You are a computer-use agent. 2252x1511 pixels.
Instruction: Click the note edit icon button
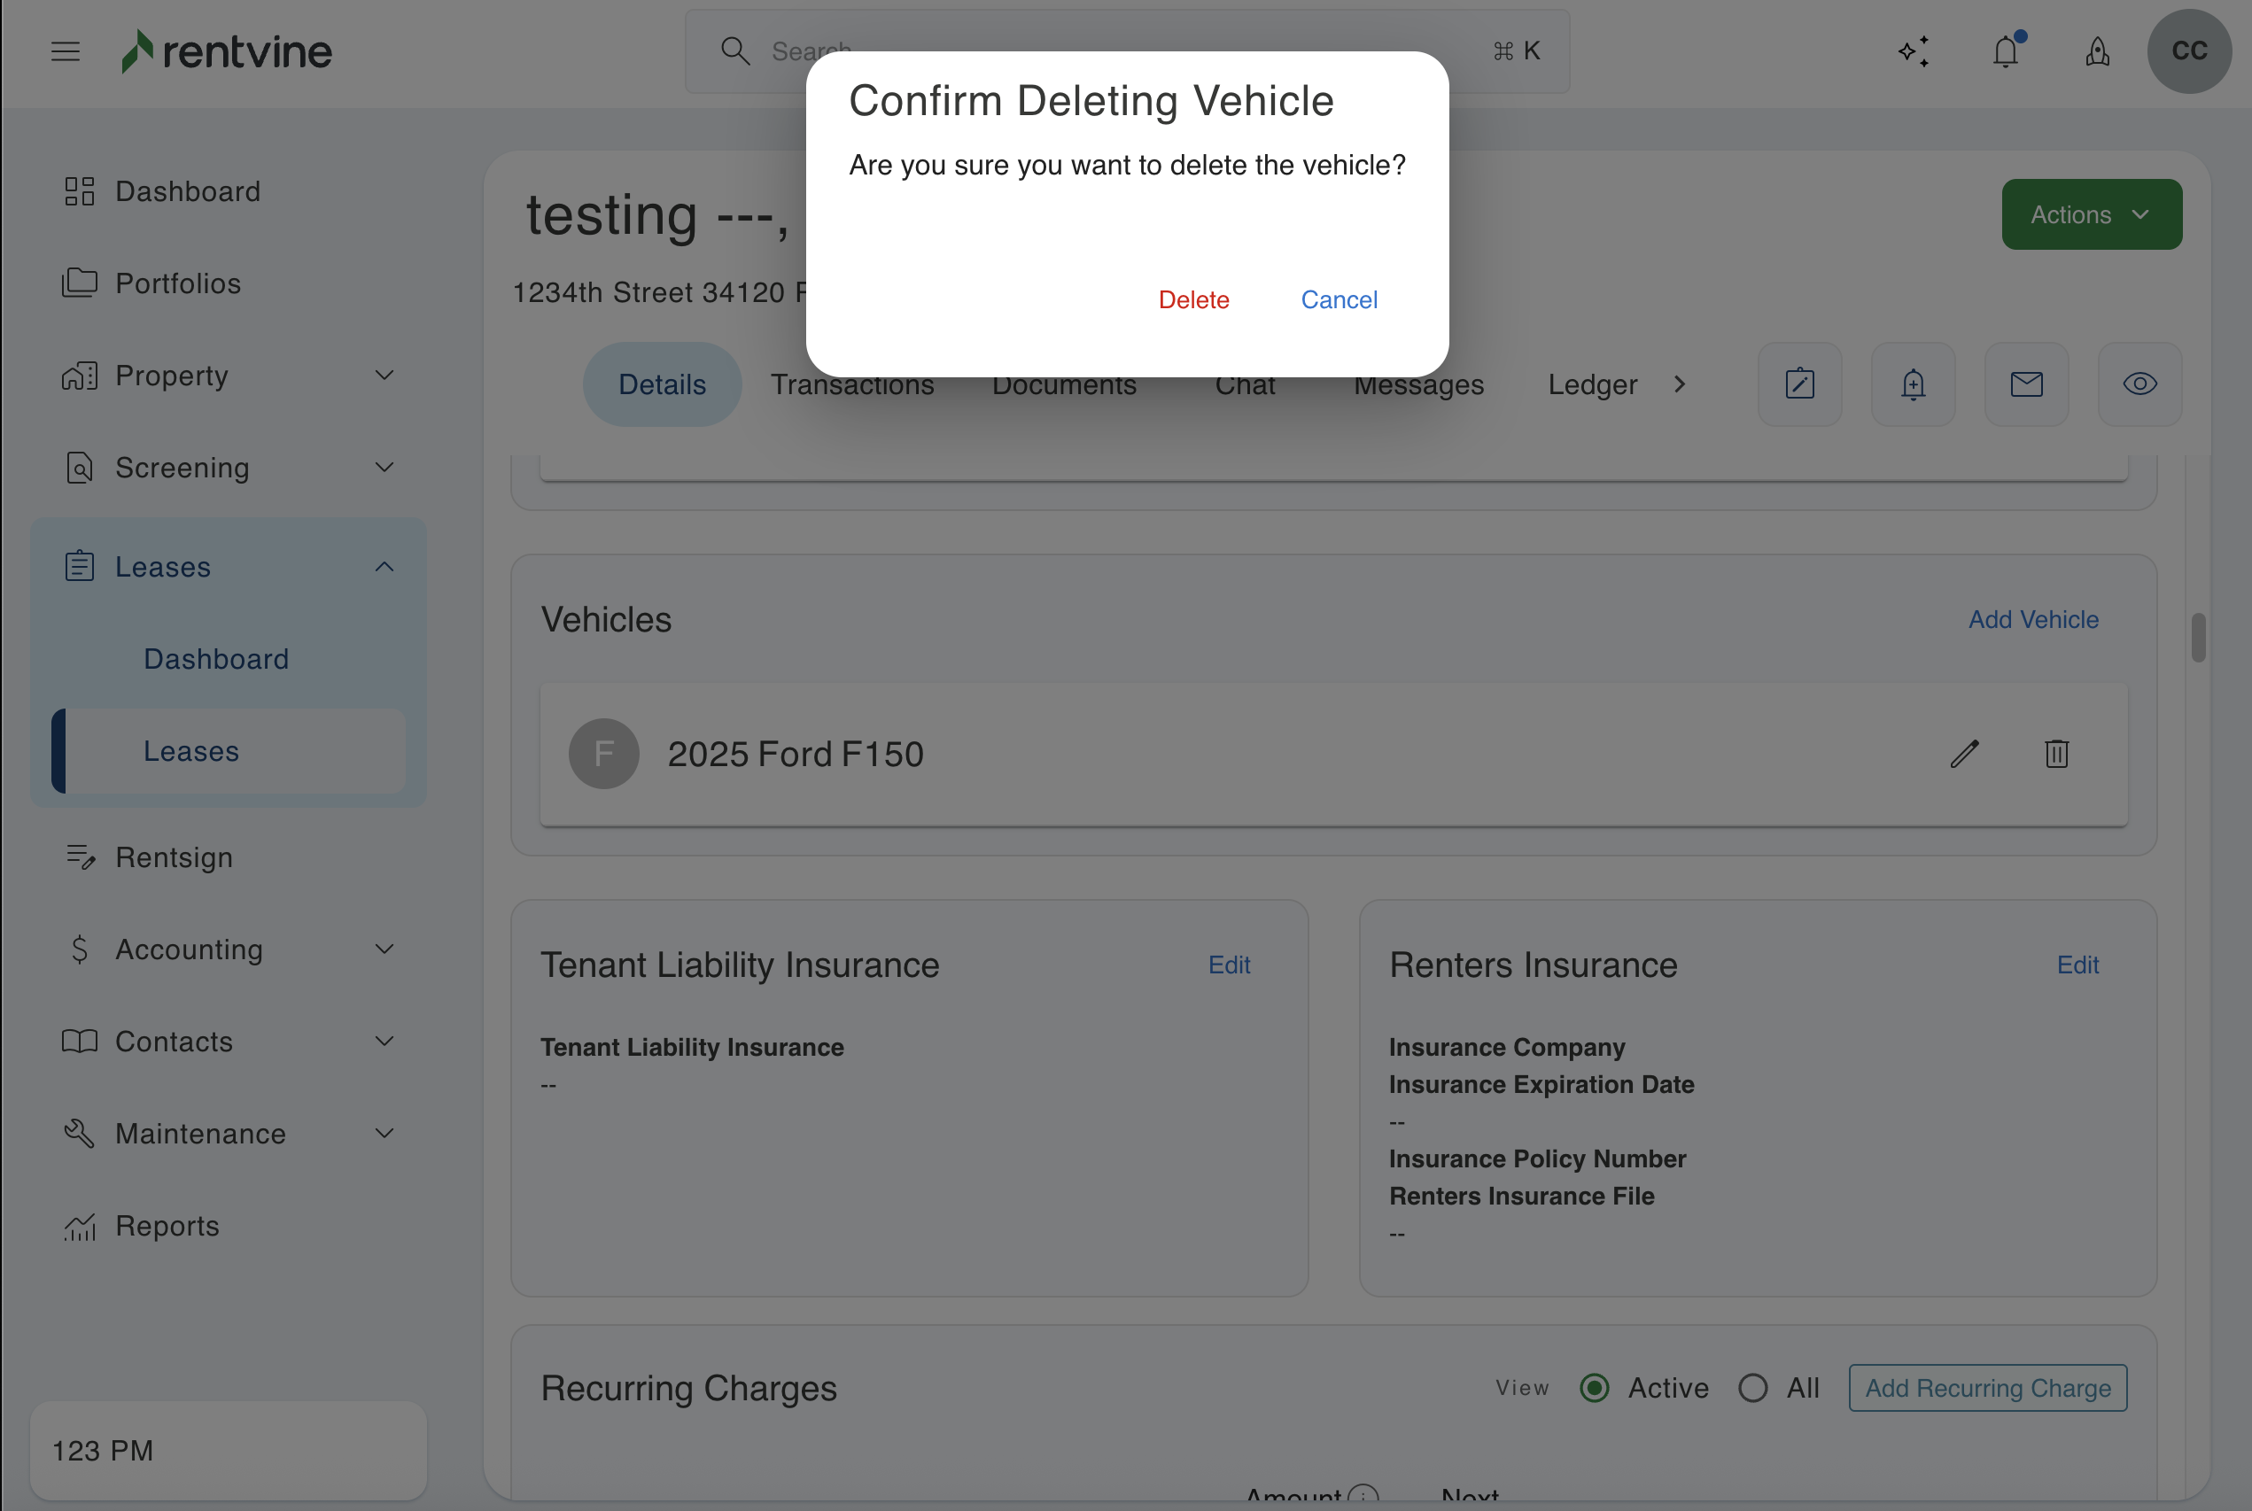point(1799,384)
